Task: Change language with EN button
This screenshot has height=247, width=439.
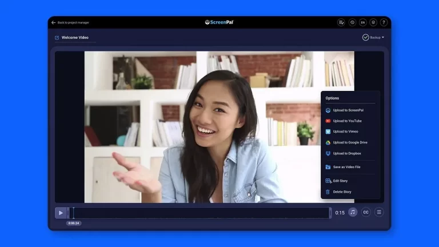Action: 363,22
